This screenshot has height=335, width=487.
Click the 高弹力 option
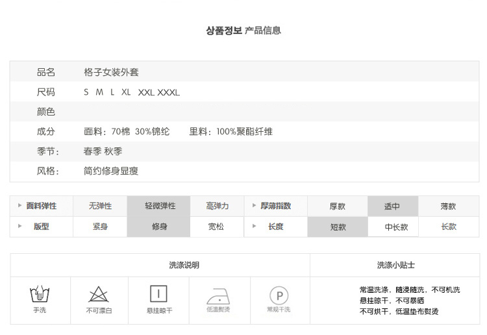[x=218, y=206]
